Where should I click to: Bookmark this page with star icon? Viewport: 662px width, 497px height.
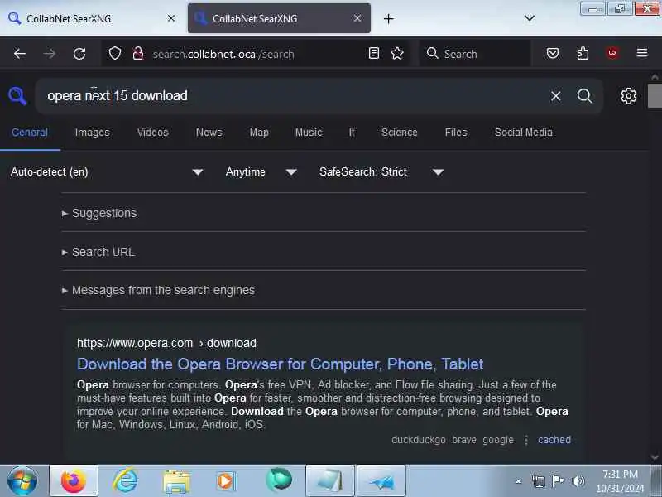pos(397,53)
